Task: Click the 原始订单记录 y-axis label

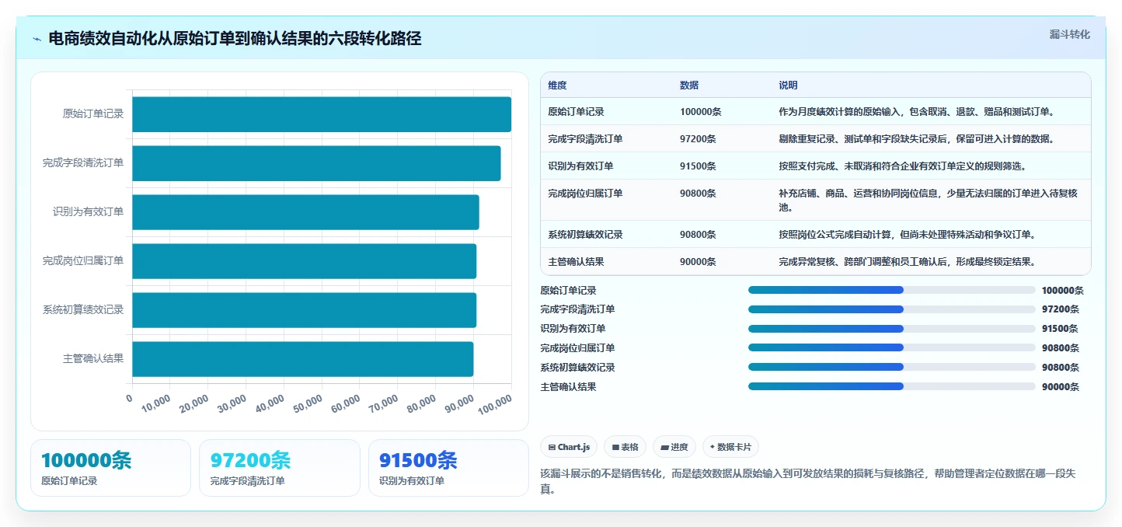Action: 93,114
